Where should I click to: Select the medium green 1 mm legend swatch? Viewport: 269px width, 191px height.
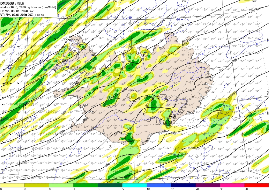tap(86, 185)
